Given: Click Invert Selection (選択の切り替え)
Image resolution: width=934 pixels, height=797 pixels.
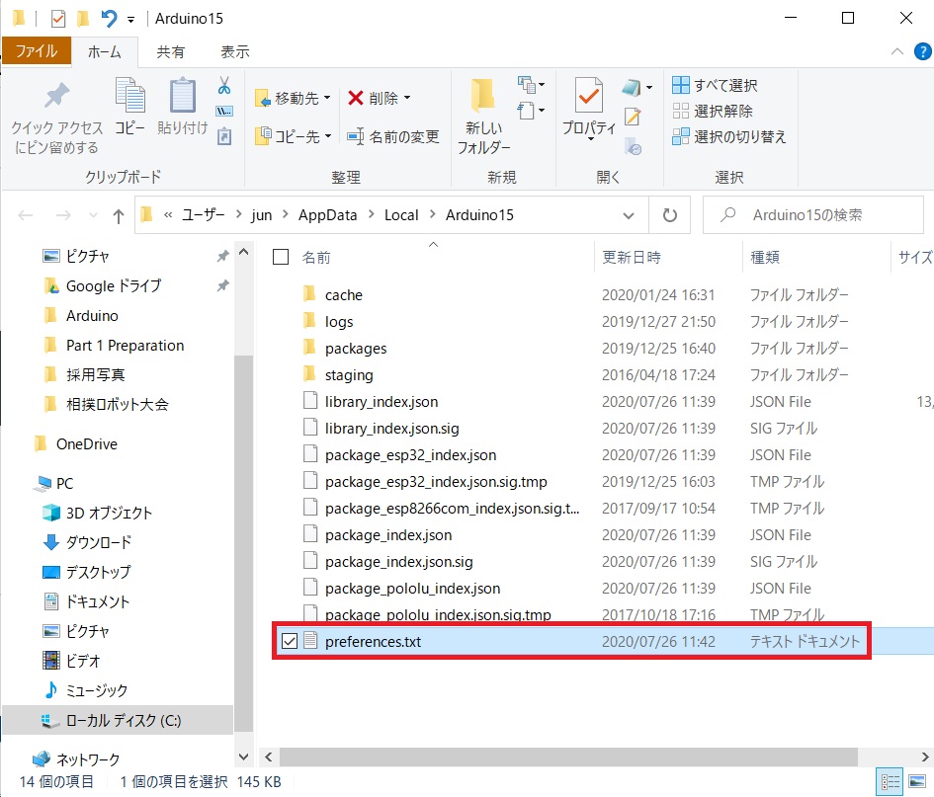Looking at the screenshot, I should click(729, 137).
